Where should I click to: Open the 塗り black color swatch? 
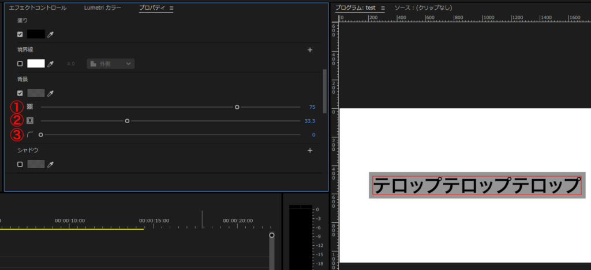(36, 34)
